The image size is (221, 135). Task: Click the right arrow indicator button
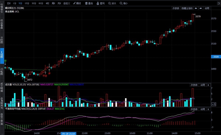click(201, 8)
